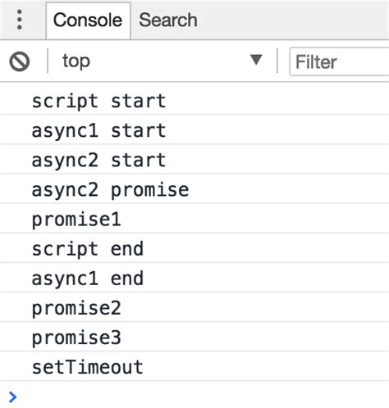Open the DevTools three-dot drawer menu
The image size is (389, 408).
pos(20,20)
